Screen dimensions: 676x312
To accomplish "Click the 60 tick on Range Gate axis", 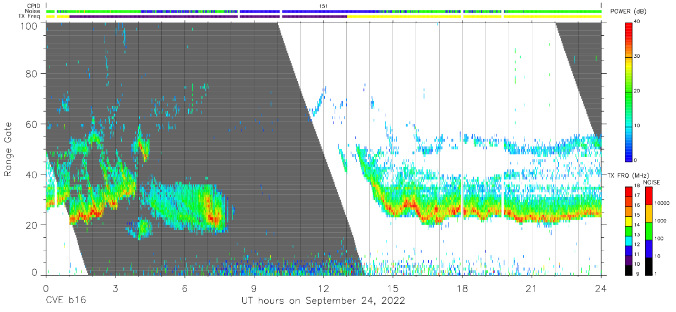I will click(32, 124).
